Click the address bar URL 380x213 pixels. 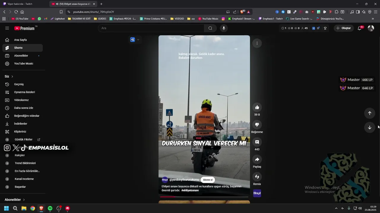pyautogui.click(x=94, y=12)
